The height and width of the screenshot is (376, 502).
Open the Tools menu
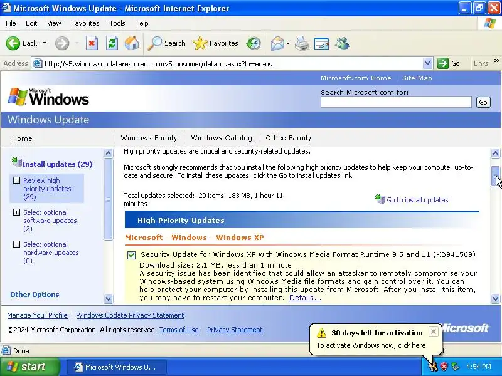point(117,23)
